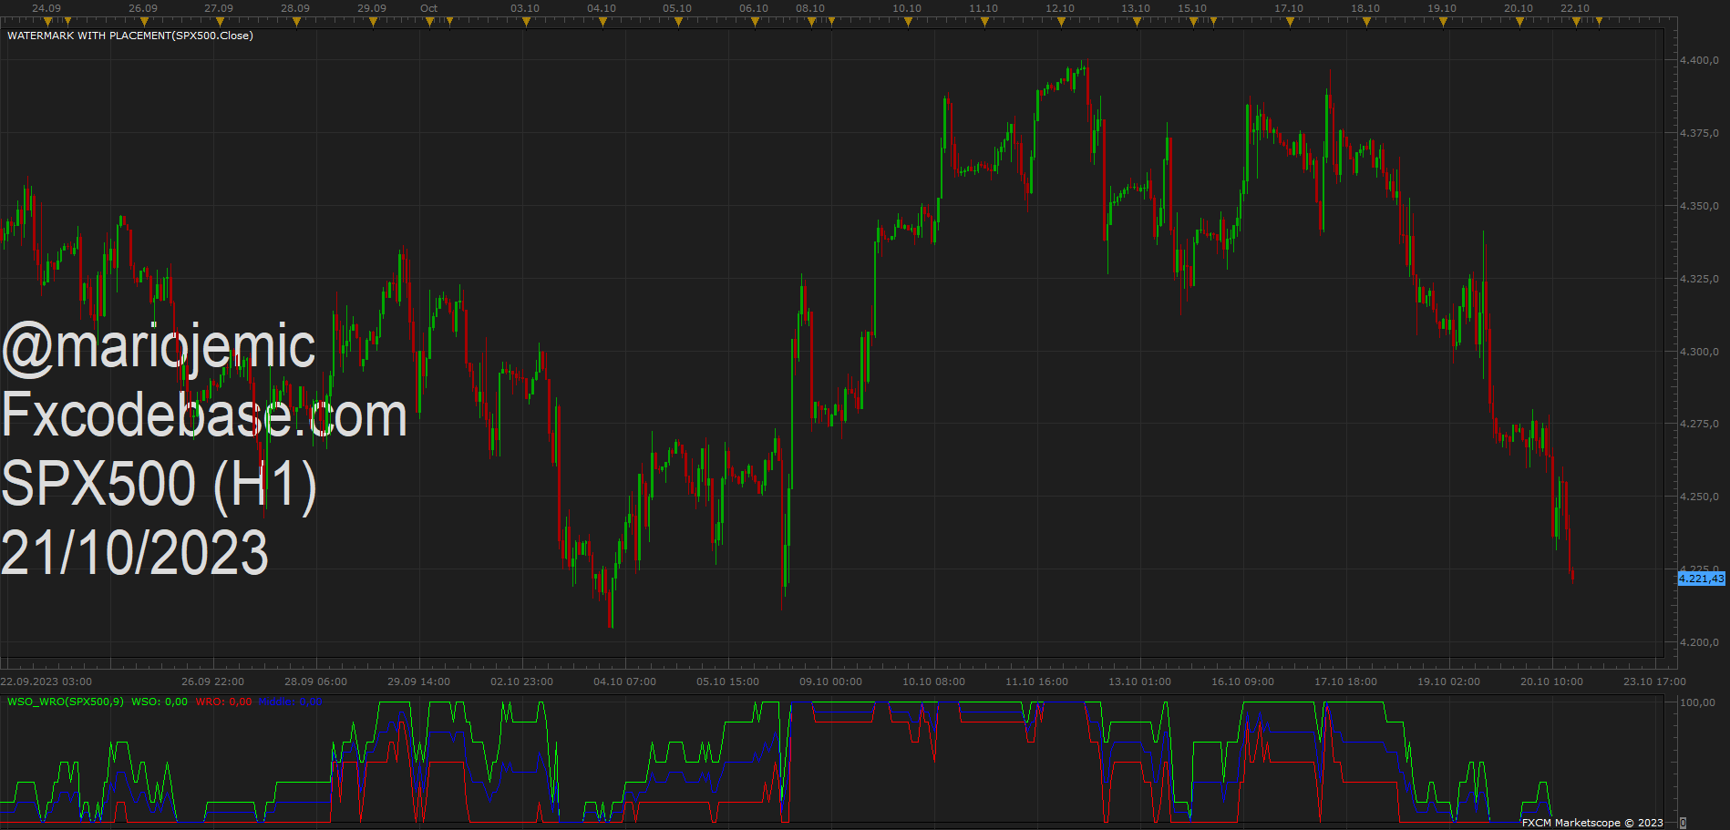Click the 4.350,0 price axis label
1730x830 pixels.
1699,206
